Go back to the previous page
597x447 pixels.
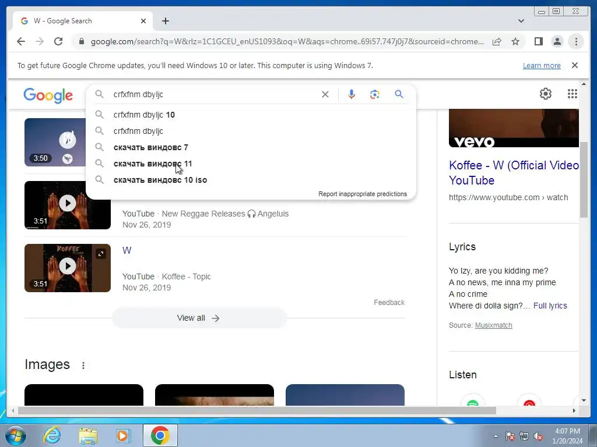pos(21,41)
